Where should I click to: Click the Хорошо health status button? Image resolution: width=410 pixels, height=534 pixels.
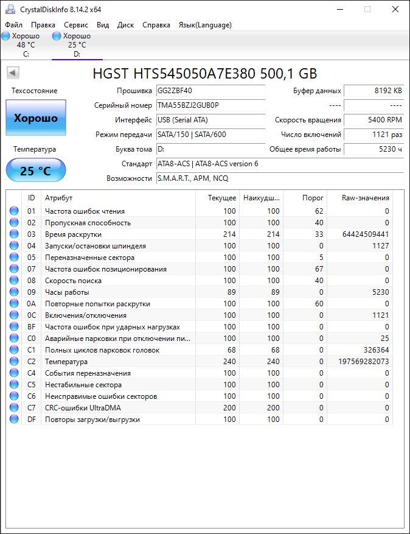tap(36, 118)
